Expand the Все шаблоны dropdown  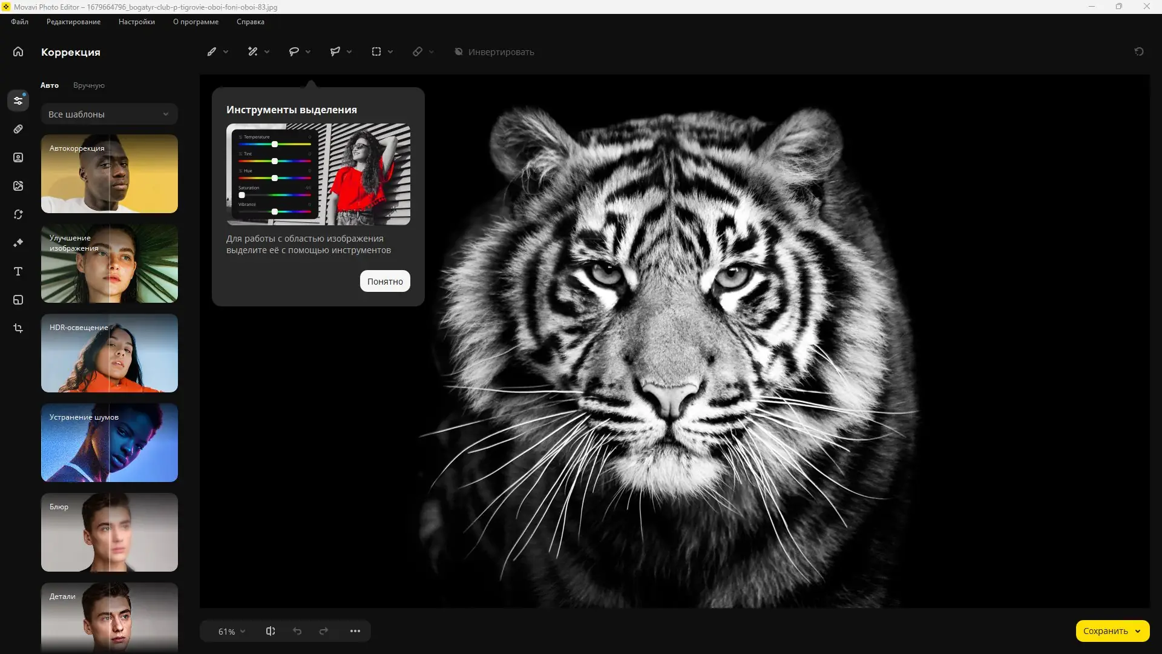109,114
